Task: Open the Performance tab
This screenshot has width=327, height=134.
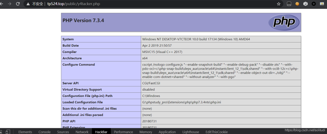Action: point(124,132)
